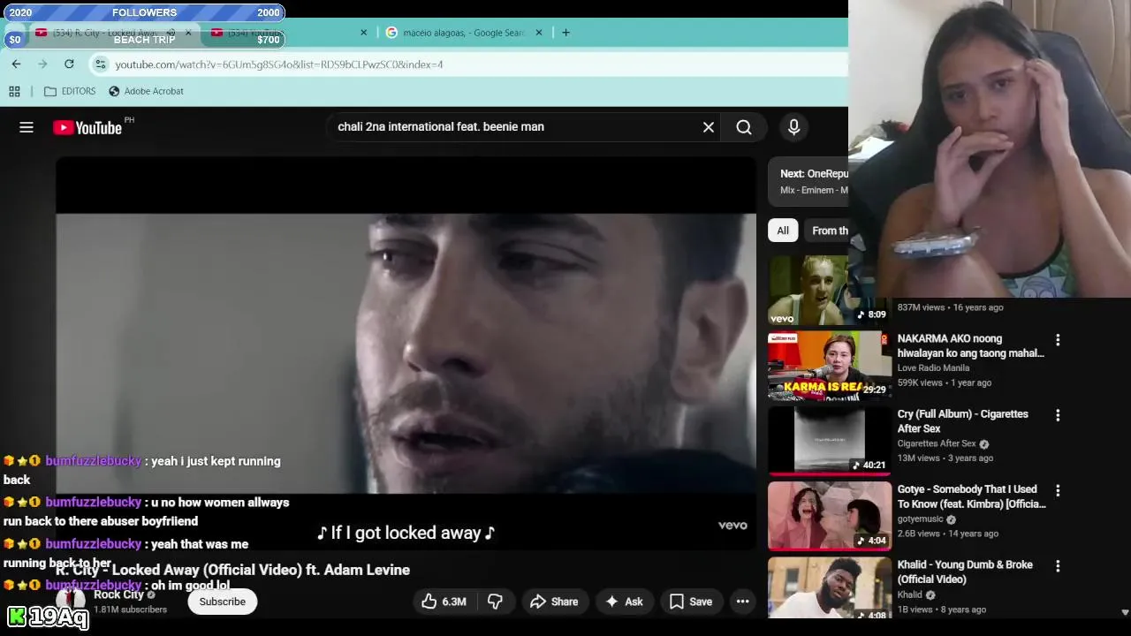Image resolution: width=1131 pixels, height=636 pixels.
Task: Reload the page with the refresh icon
Action: pyautogui.click(x=69, y=64)
